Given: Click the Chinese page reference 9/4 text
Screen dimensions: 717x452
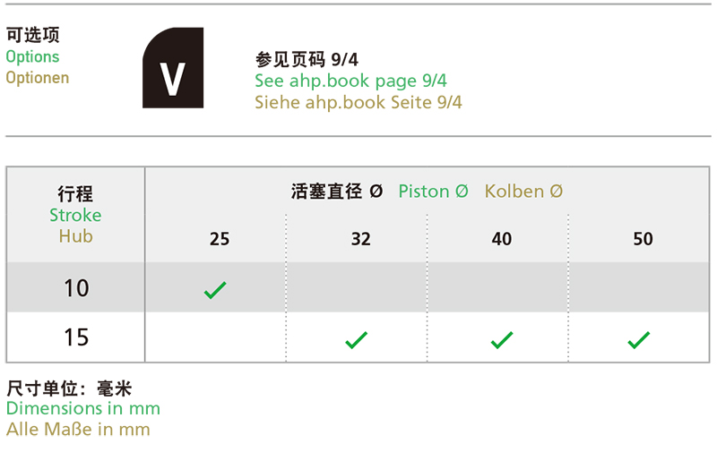Looking at the screenshot, I should [307, 59].
